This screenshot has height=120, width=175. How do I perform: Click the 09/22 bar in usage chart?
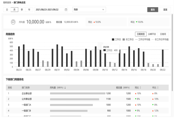point(163,58)
